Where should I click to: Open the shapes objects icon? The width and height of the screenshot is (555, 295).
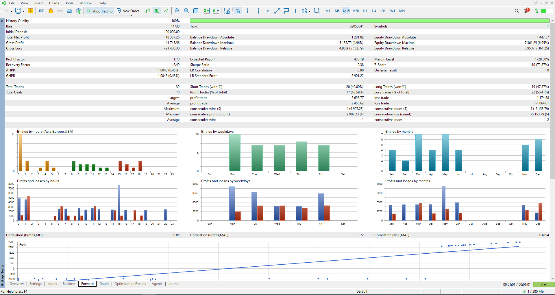tap(304, 11)
